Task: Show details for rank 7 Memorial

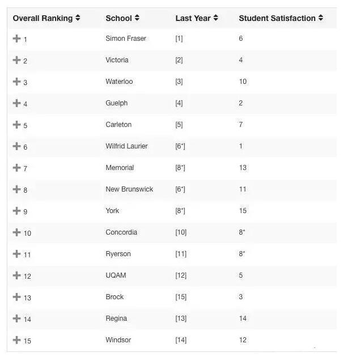Action: (17, 167)
